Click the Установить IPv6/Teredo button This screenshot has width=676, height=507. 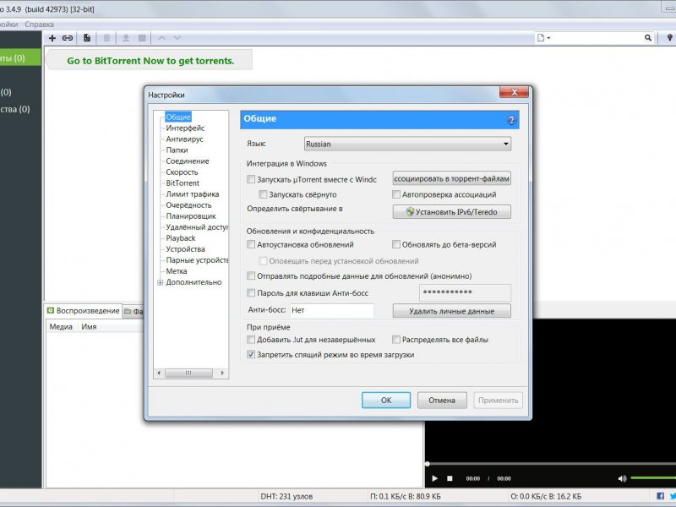451,212
